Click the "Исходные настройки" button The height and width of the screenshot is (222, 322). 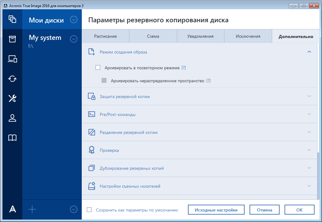216,210
